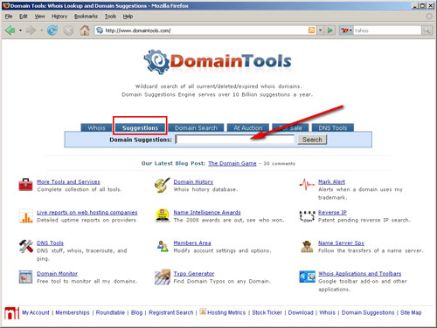Image resolution: width=437 pixels, height=328 pixels.
Task: Click the Yahoo search box
Action: coord(387,31)
